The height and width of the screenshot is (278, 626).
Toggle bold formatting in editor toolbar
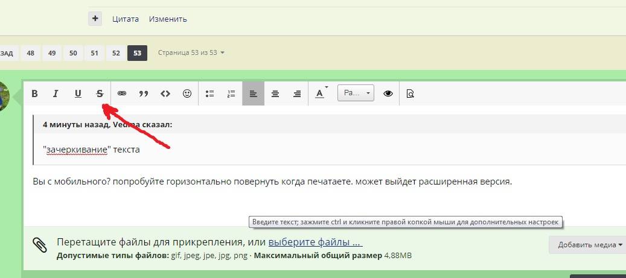point(34,93)
